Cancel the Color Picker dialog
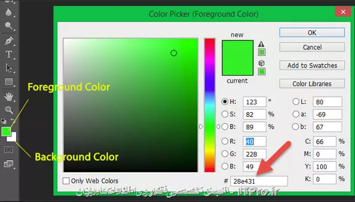Viewport: 355px width, 202px height. pyautogui.click(x=312, y=47)
